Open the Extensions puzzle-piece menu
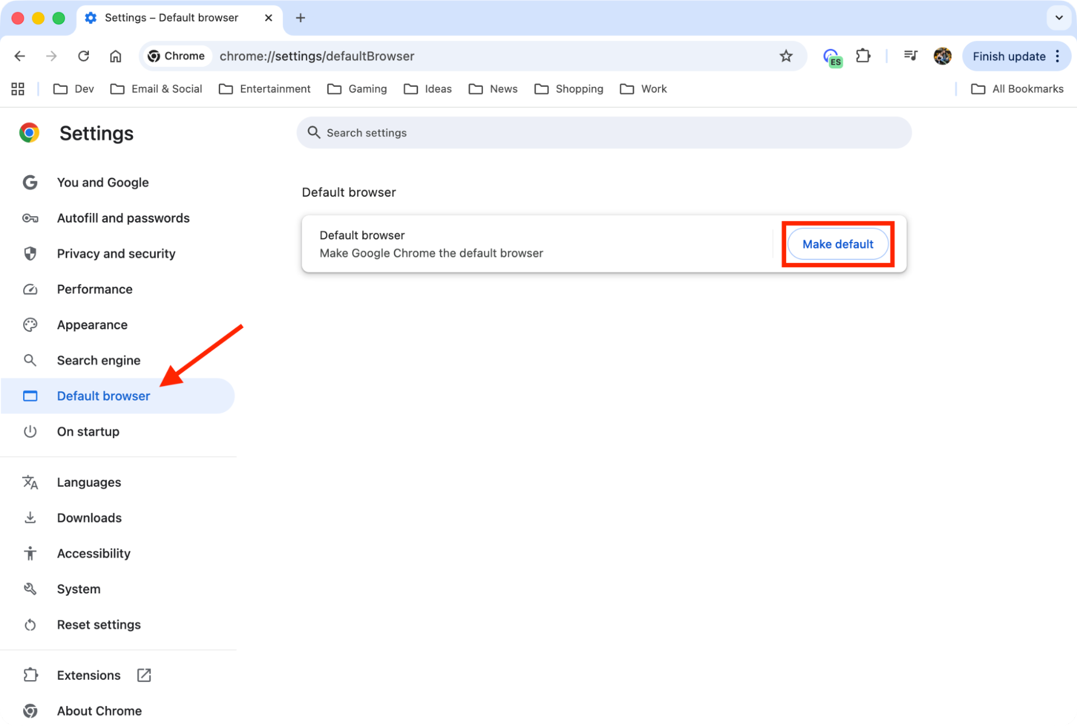Screen dimensions: 1077x726 click(863, 56)
